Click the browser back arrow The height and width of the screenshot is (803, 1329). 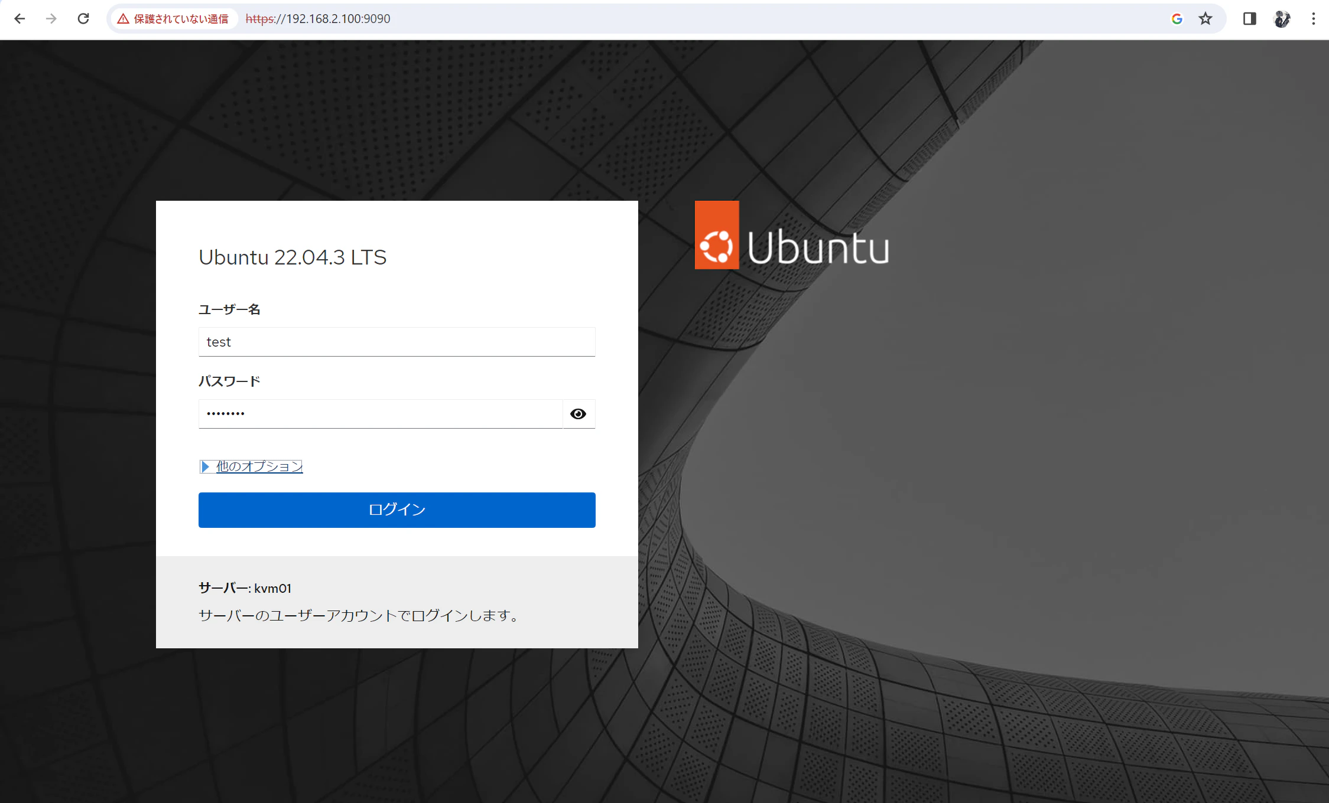click(x=20, y=19)
